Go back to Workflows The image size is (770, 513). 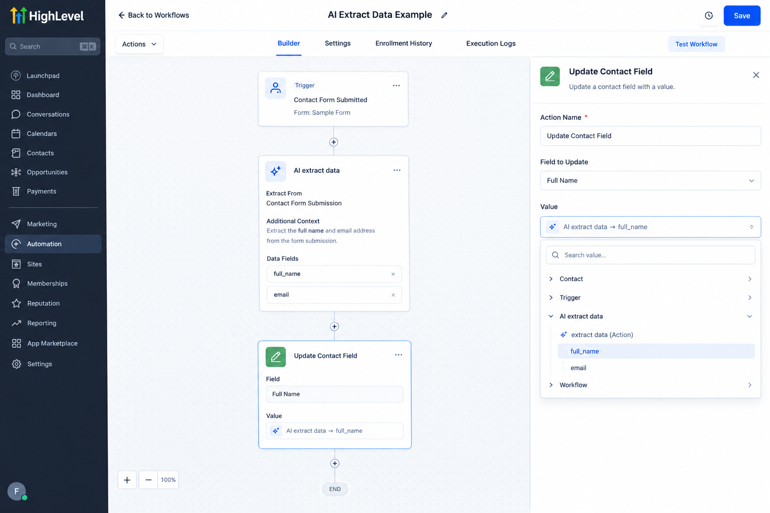153,15
